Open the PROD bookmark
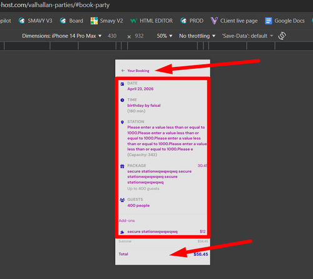 tap(192, 21)
